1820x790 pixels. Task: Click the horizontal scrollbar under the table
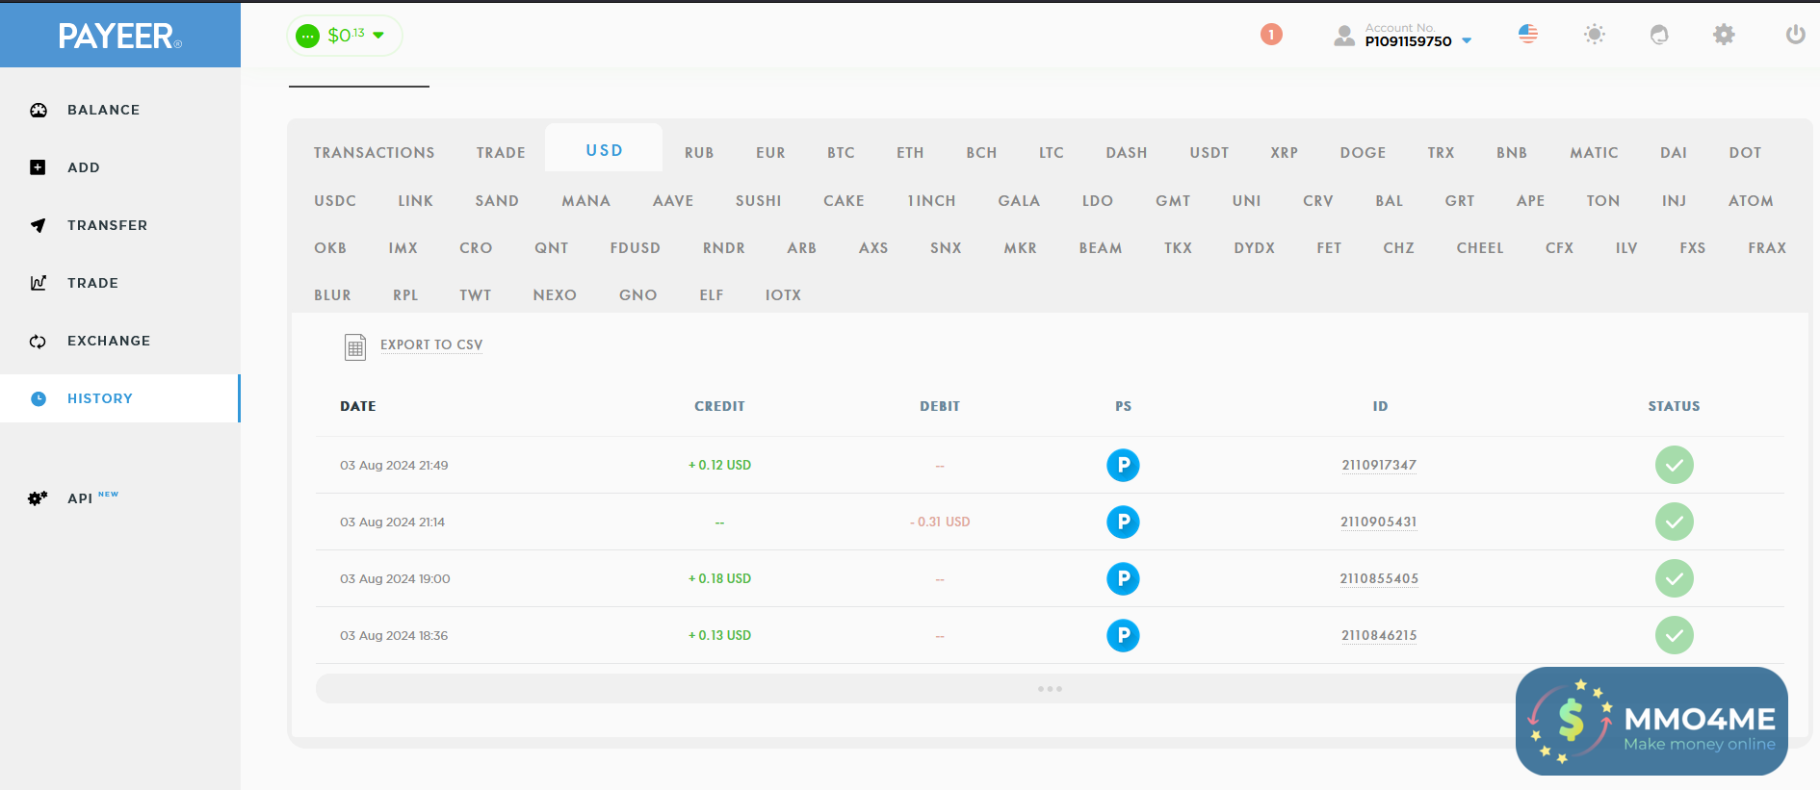coord(1050,689)
